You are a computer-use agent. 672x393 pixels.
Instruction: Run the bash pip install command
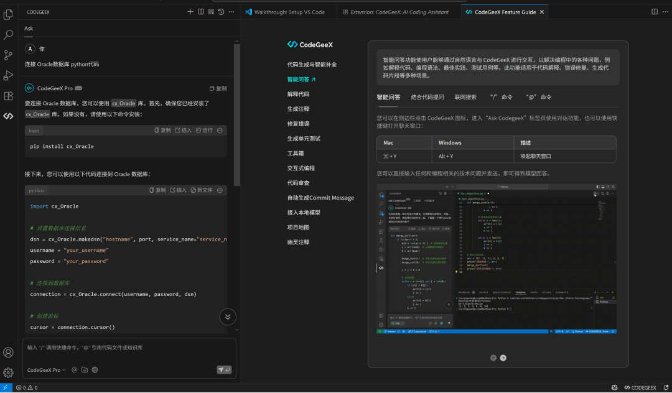(x=204, y=130)
